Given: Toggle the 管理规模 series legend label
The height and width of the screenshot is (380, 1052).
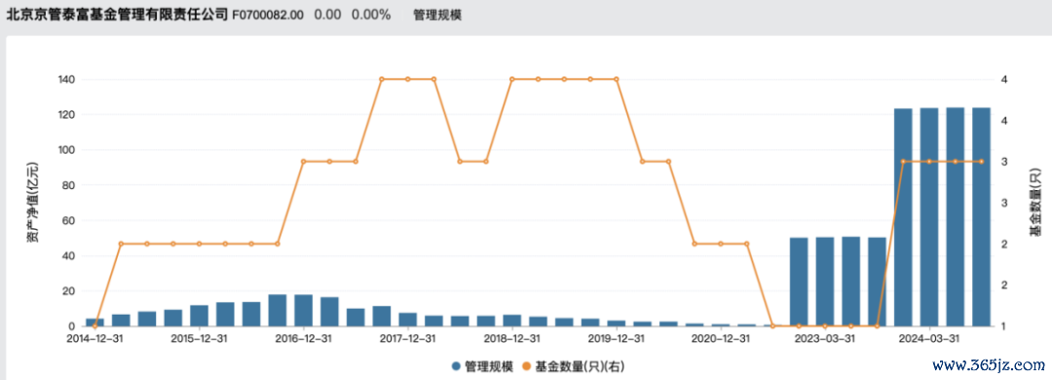Looking at the screenshot, I should [x=488, y=366].
